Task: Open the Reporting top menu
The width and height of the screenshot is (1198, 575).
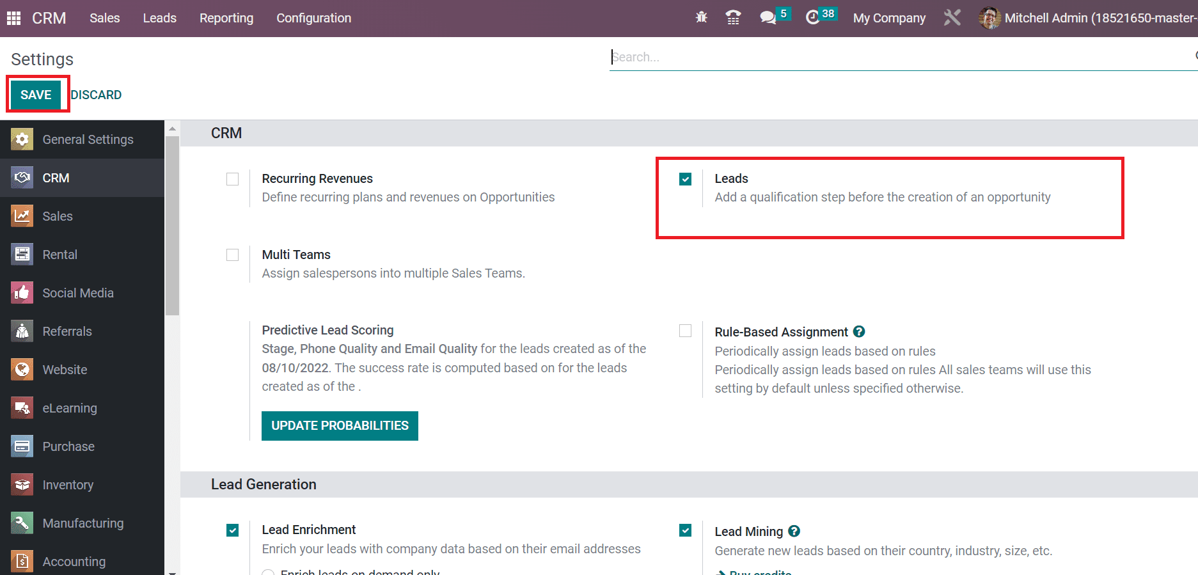Action: tap(226, 18)
